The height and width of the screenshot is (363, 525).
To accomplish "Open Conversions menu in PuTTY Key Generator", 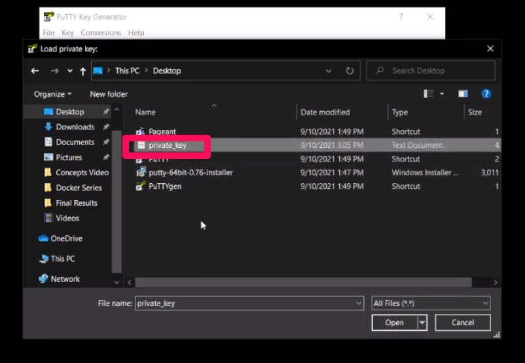I will tap(101, 33).
